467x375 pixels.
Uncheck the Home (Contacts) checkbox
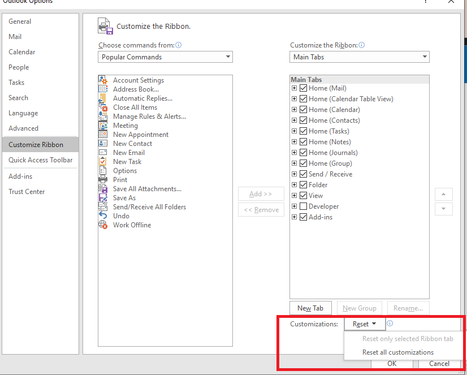(303, 120)
